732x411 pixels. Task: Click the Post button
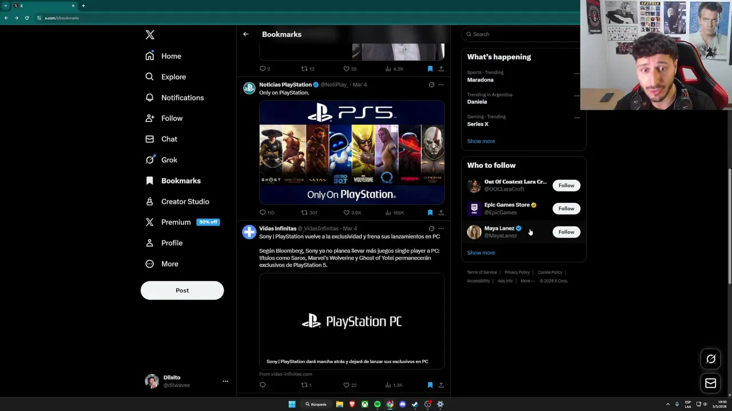click(x=182, y=291)
